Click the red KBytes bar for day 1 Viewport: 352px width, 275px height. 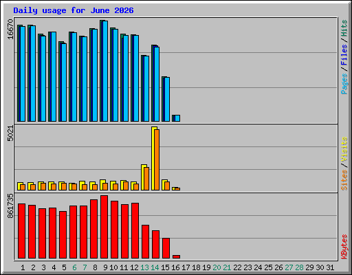(x=21, y=231)
